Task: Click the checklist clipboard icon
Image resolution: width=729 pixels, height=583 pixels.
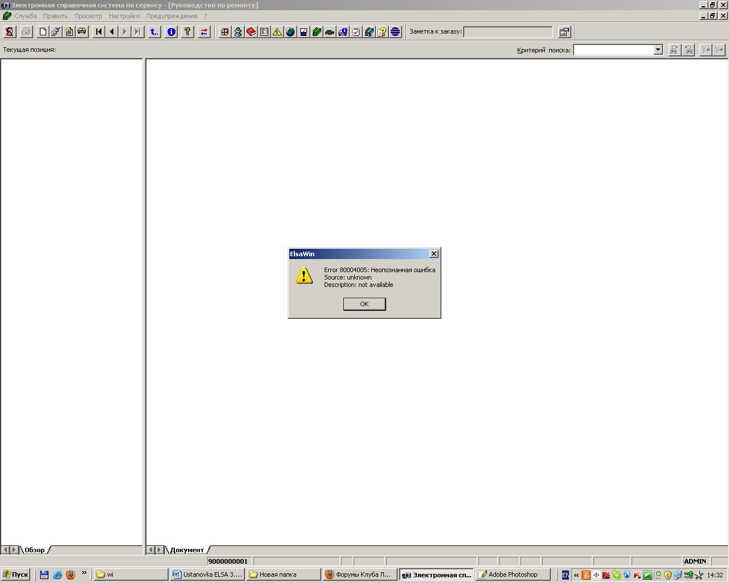Action: coord(356,32)
